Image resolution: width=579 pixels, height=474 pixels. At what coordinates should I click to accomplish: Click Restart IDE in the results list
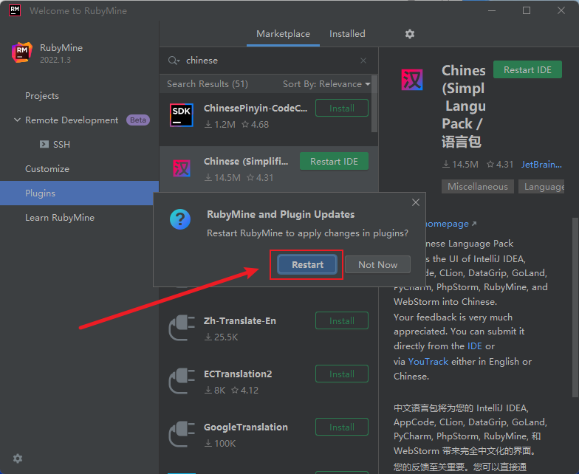coord(334,161)
